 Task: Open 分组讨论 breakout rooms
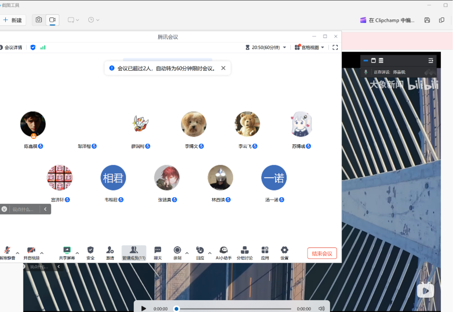tap(245, 253)
